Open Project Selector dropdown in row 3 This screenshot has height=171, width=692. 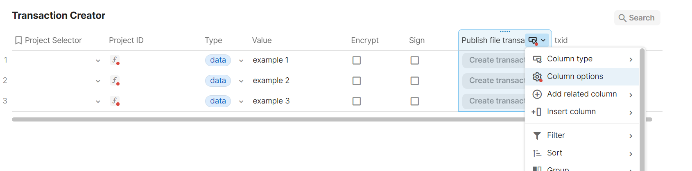coord(98,101)
